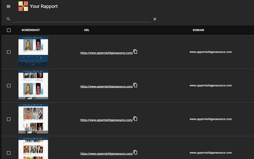Image resolution: width=254 pixels, height=159 pixels.
Task: Copy the second row's URL
Action: tap(135, 85)
